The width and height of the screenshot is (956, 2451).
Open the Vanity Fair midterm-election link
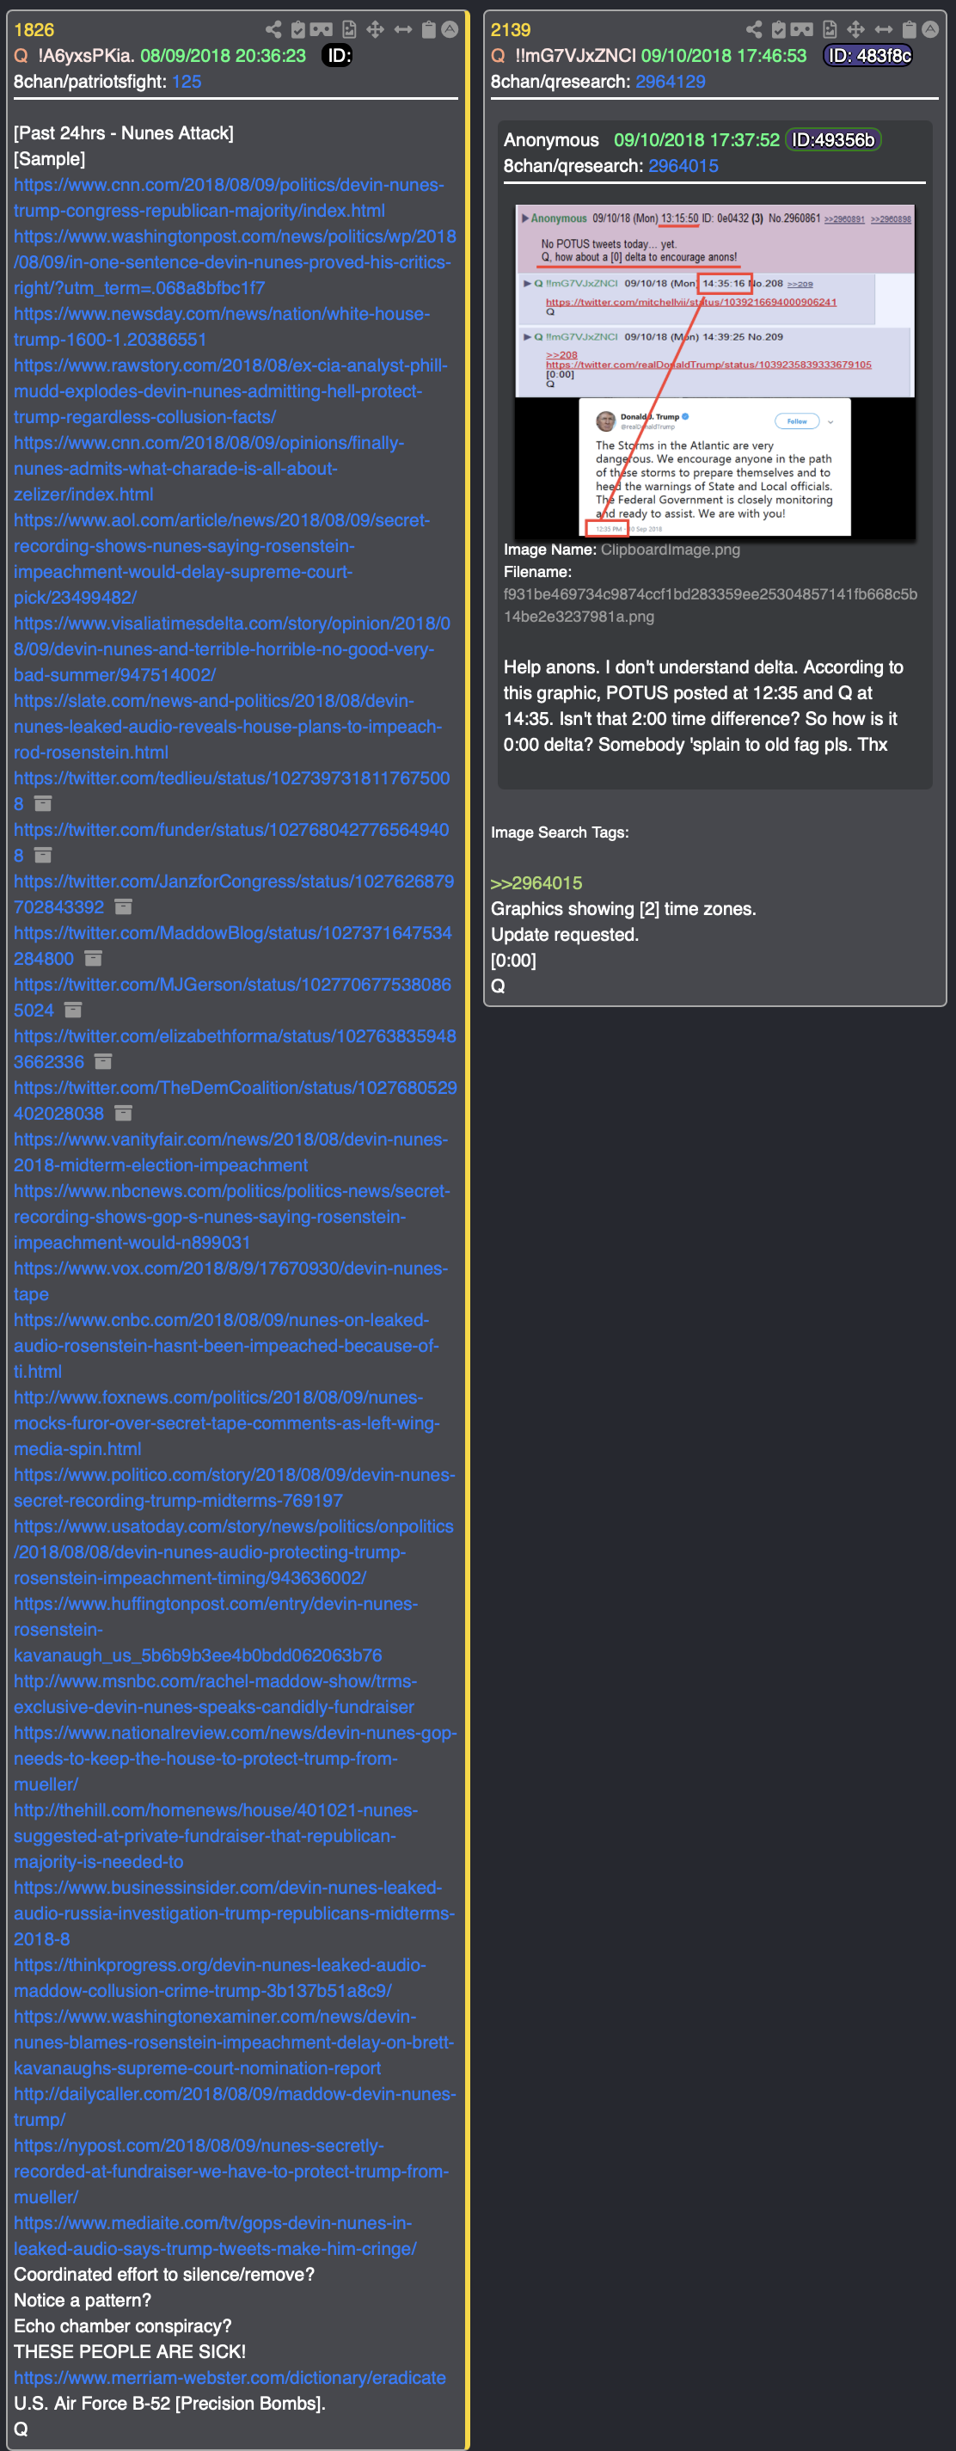click(x=230, y=1152)
